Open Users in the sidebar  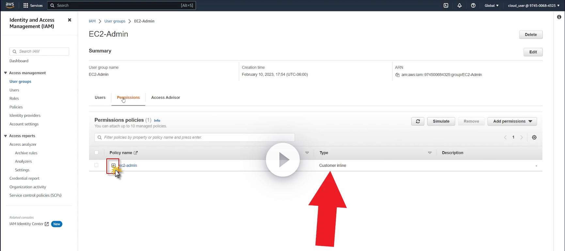(14, 90)
